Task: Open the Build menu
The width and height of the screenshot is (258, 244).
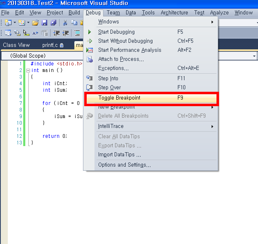Action: click(x=74, y=12)
